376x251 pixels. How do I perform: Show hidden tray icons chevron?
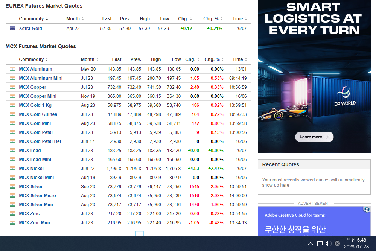310,243
